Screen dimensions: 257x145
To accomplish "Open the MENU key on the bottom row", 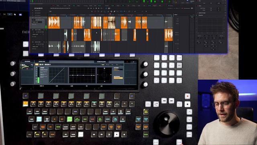I will click(37, 135).
